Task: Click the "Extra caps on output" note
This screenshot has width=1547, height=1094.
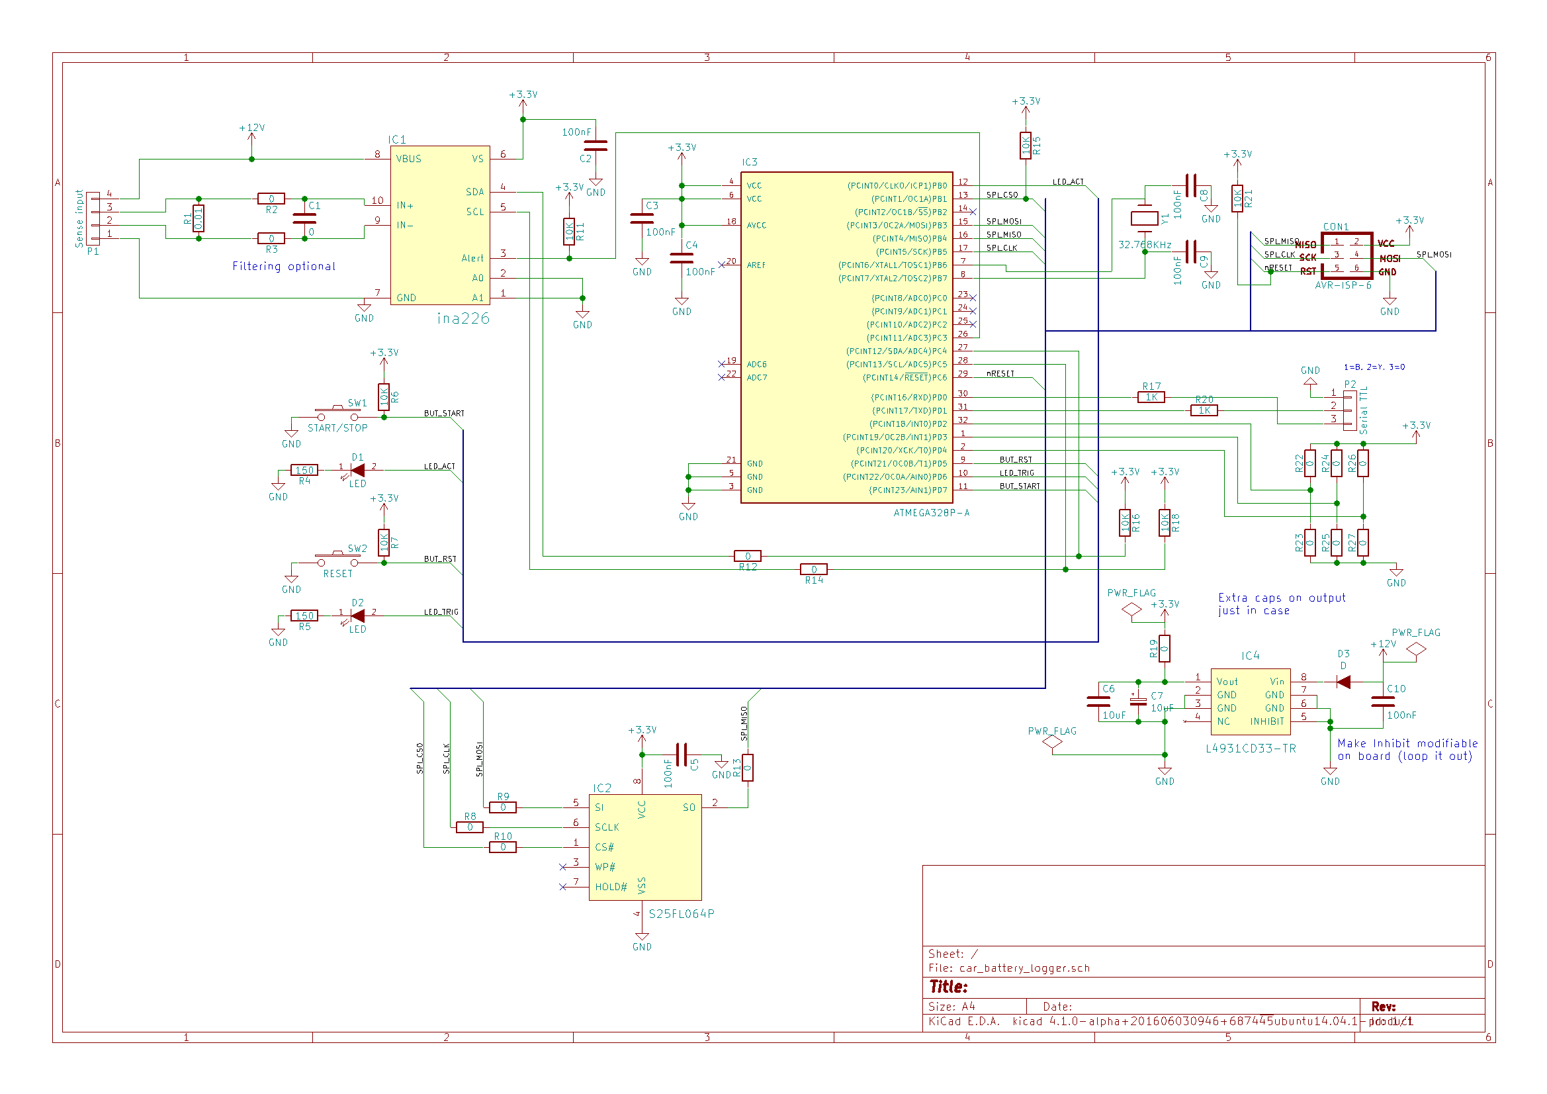Action: 1282,604
